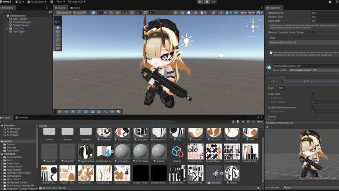
Task: Click search by label icon in Project
Action: (x=243, y=122)
